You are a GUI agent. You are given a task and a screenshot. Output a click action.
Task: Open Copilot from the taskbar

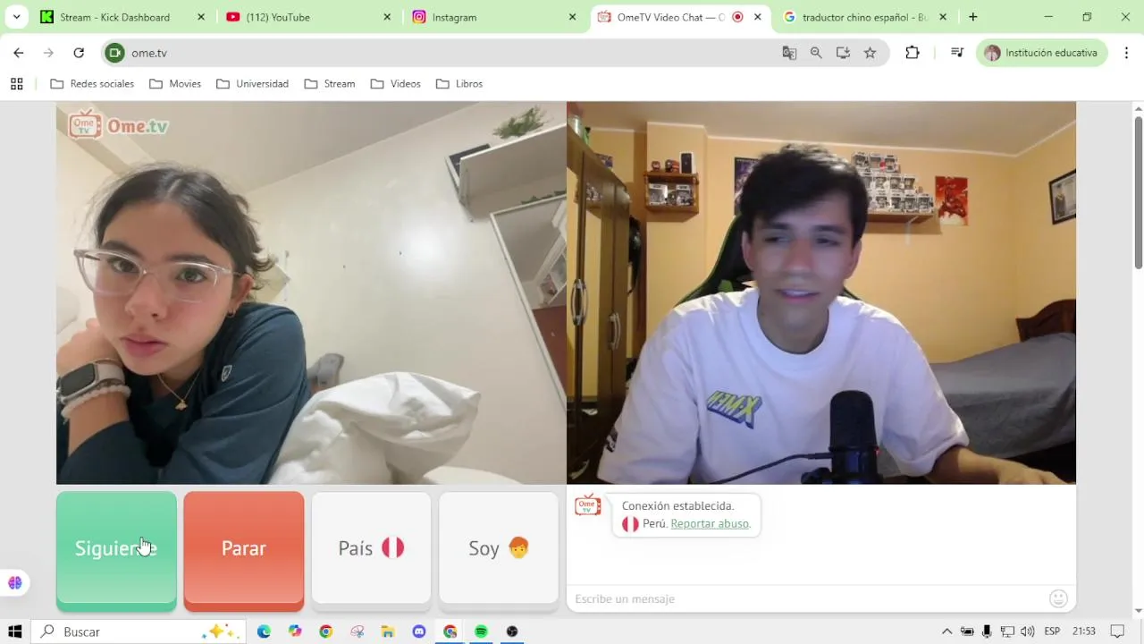pos(295,631)
